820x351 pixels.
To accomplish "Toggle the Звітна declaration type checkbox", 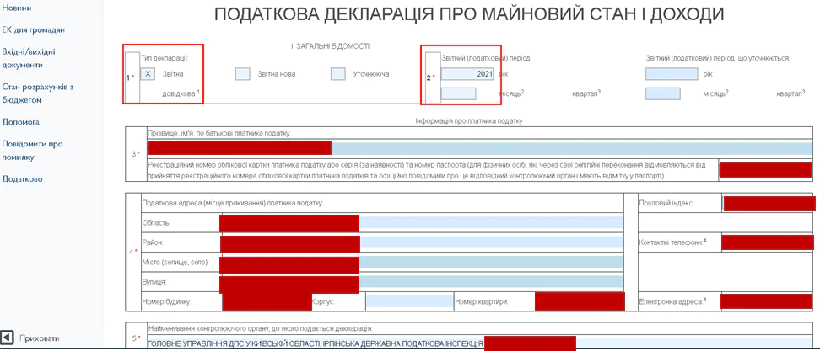I will point(148,74).
